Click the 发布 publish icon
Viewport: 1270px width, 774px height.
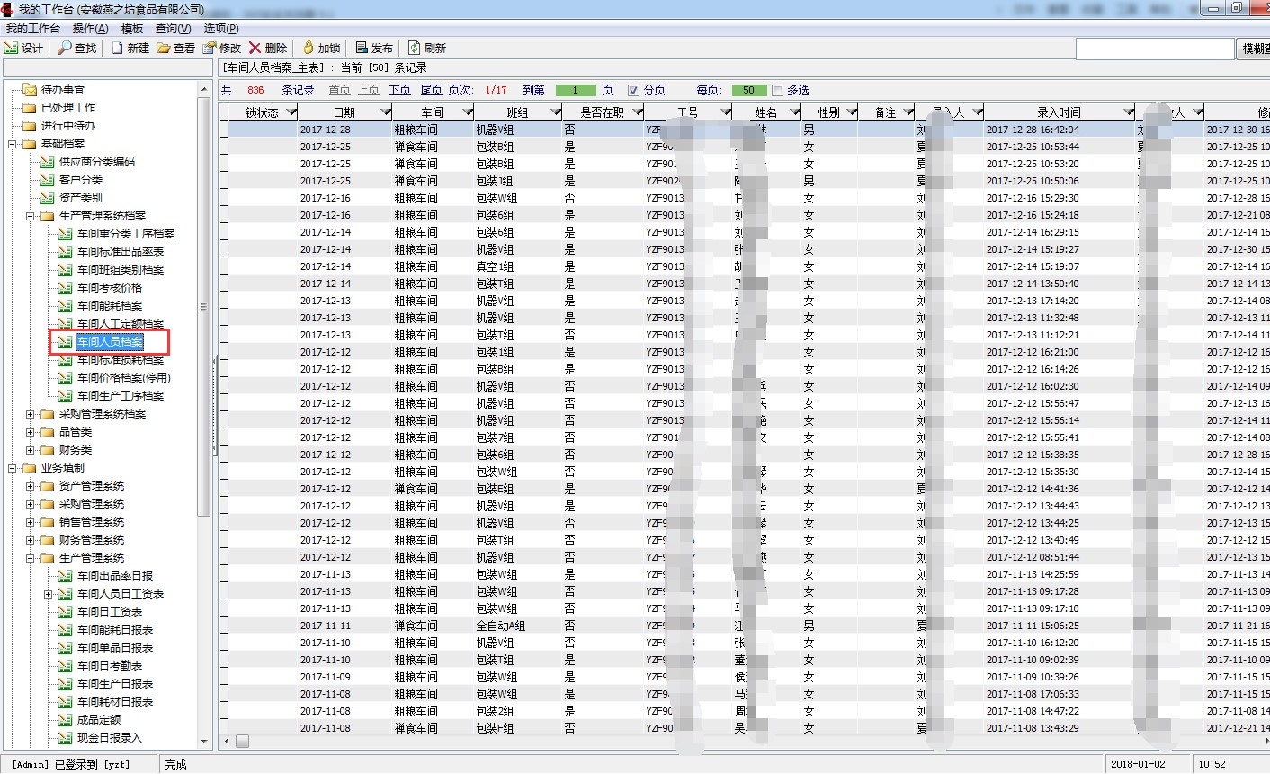point(362,48)
